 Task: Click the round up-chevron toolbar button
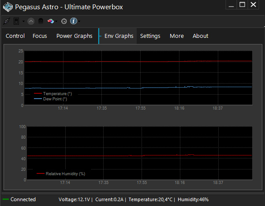click(31, 21)
